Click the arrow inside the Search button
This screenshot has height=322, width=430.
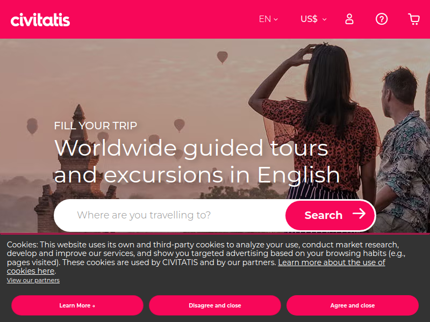359,214
